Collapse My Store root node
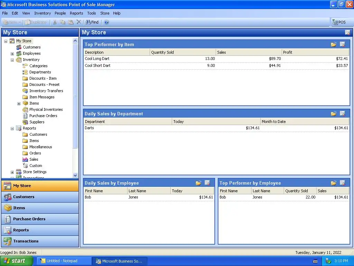 (x=6, y=41)
